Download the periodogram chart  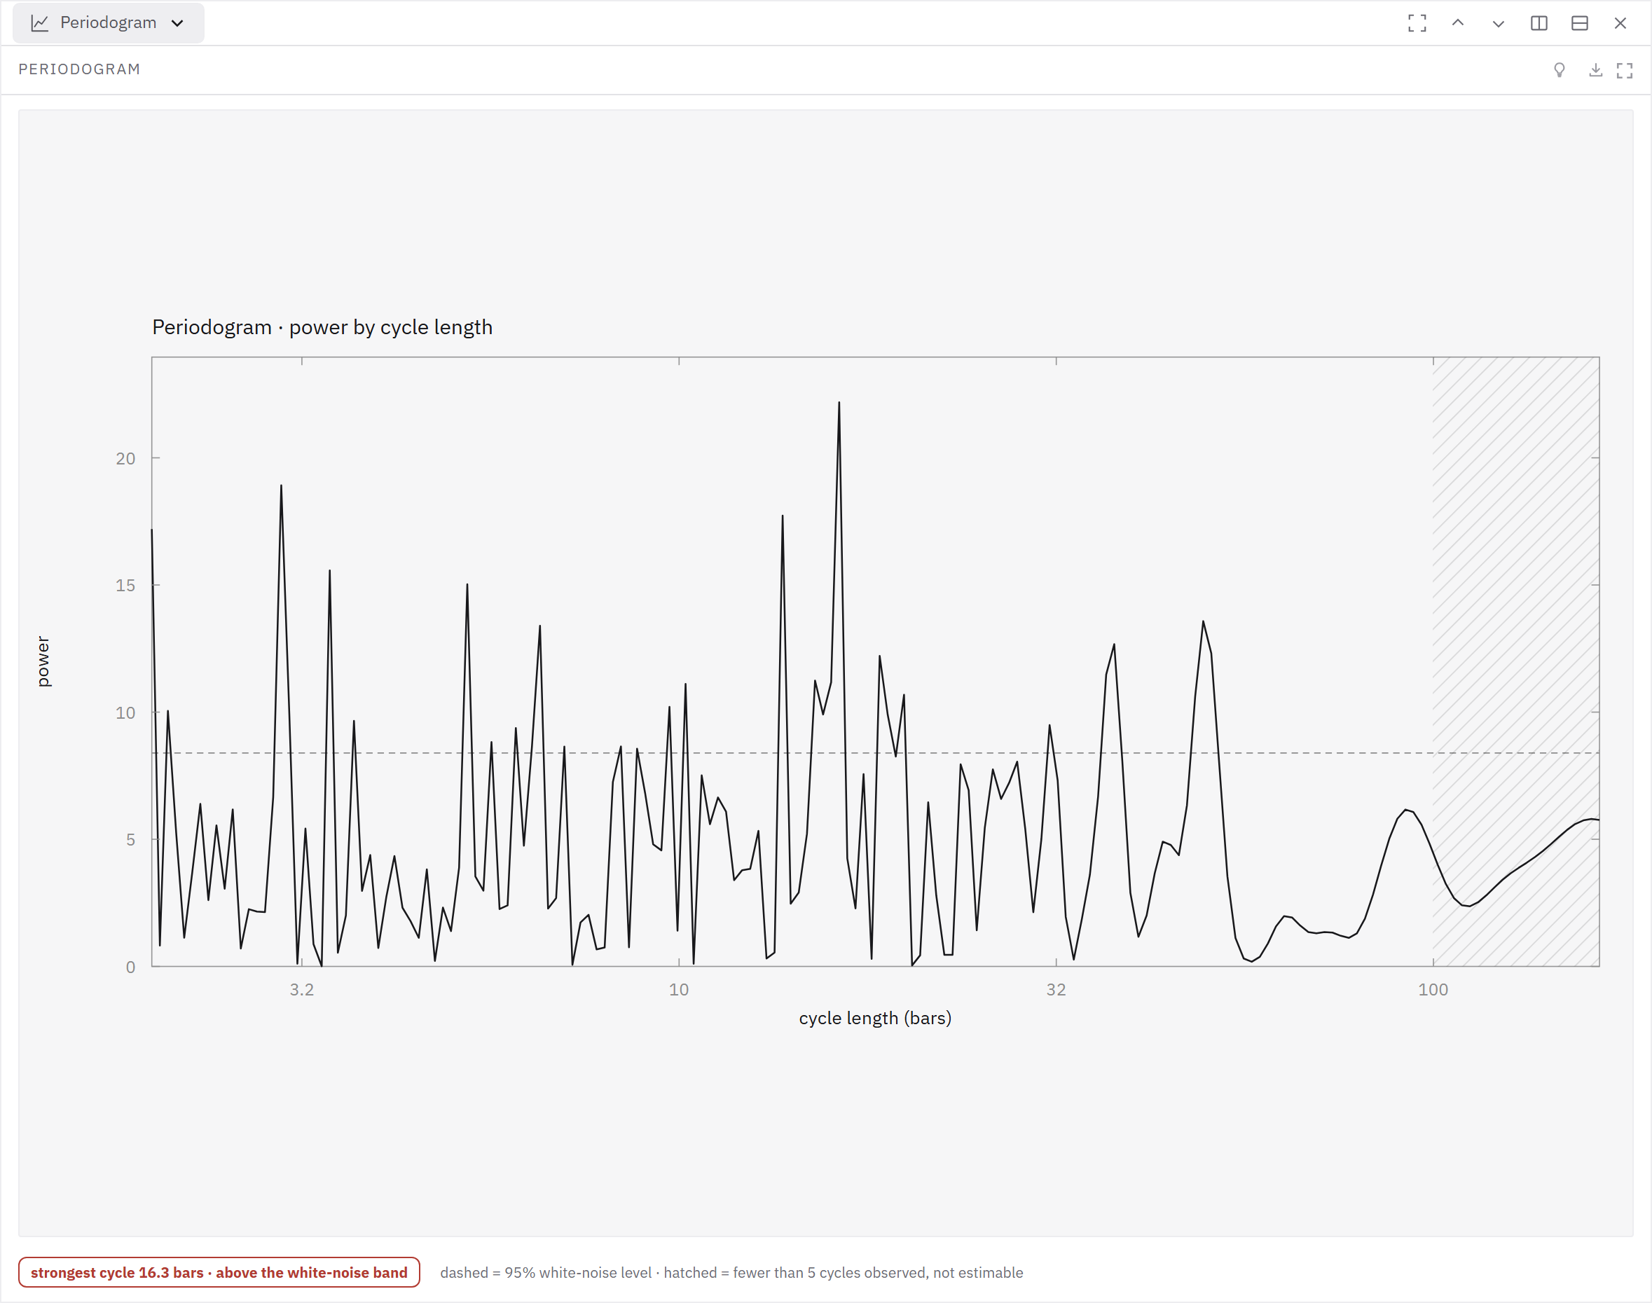(1595, 70)
